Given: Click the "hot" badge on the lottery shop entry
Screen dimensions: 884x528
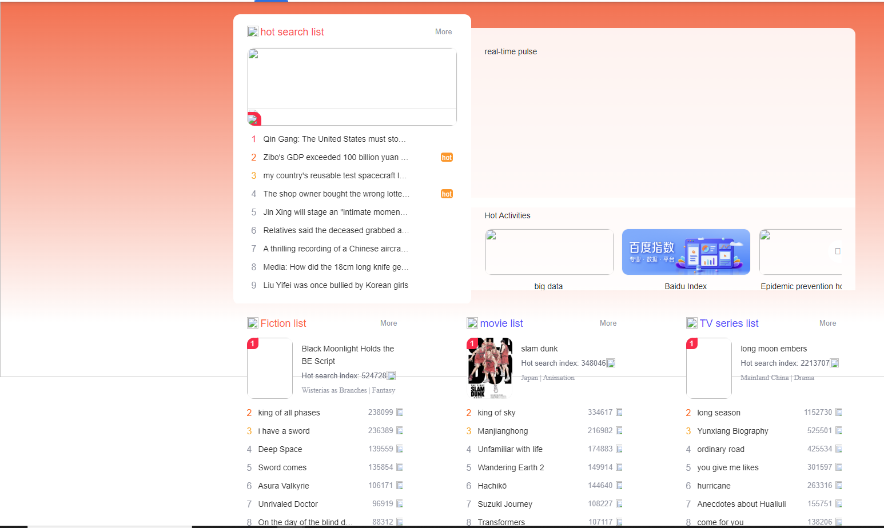Looking at the screenshot, I should point(447,194).
